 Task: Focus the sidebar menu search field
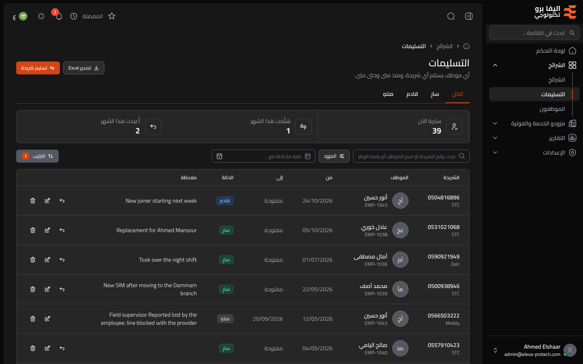point(534,33)
